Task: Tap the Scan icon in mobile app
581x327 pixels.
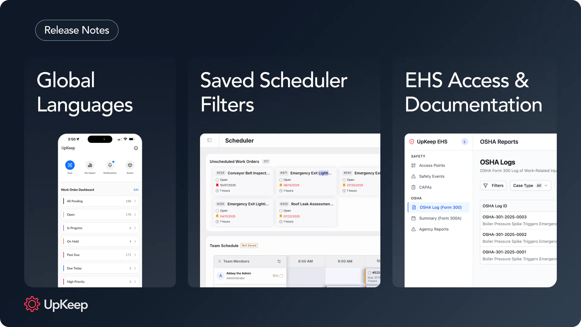Action: (x=70, y=165)
